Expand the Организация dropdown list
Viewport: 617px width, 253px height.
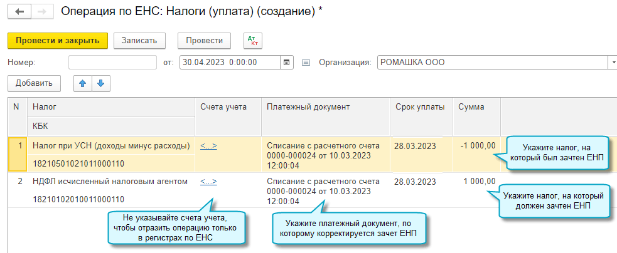(x=612, y=63)
